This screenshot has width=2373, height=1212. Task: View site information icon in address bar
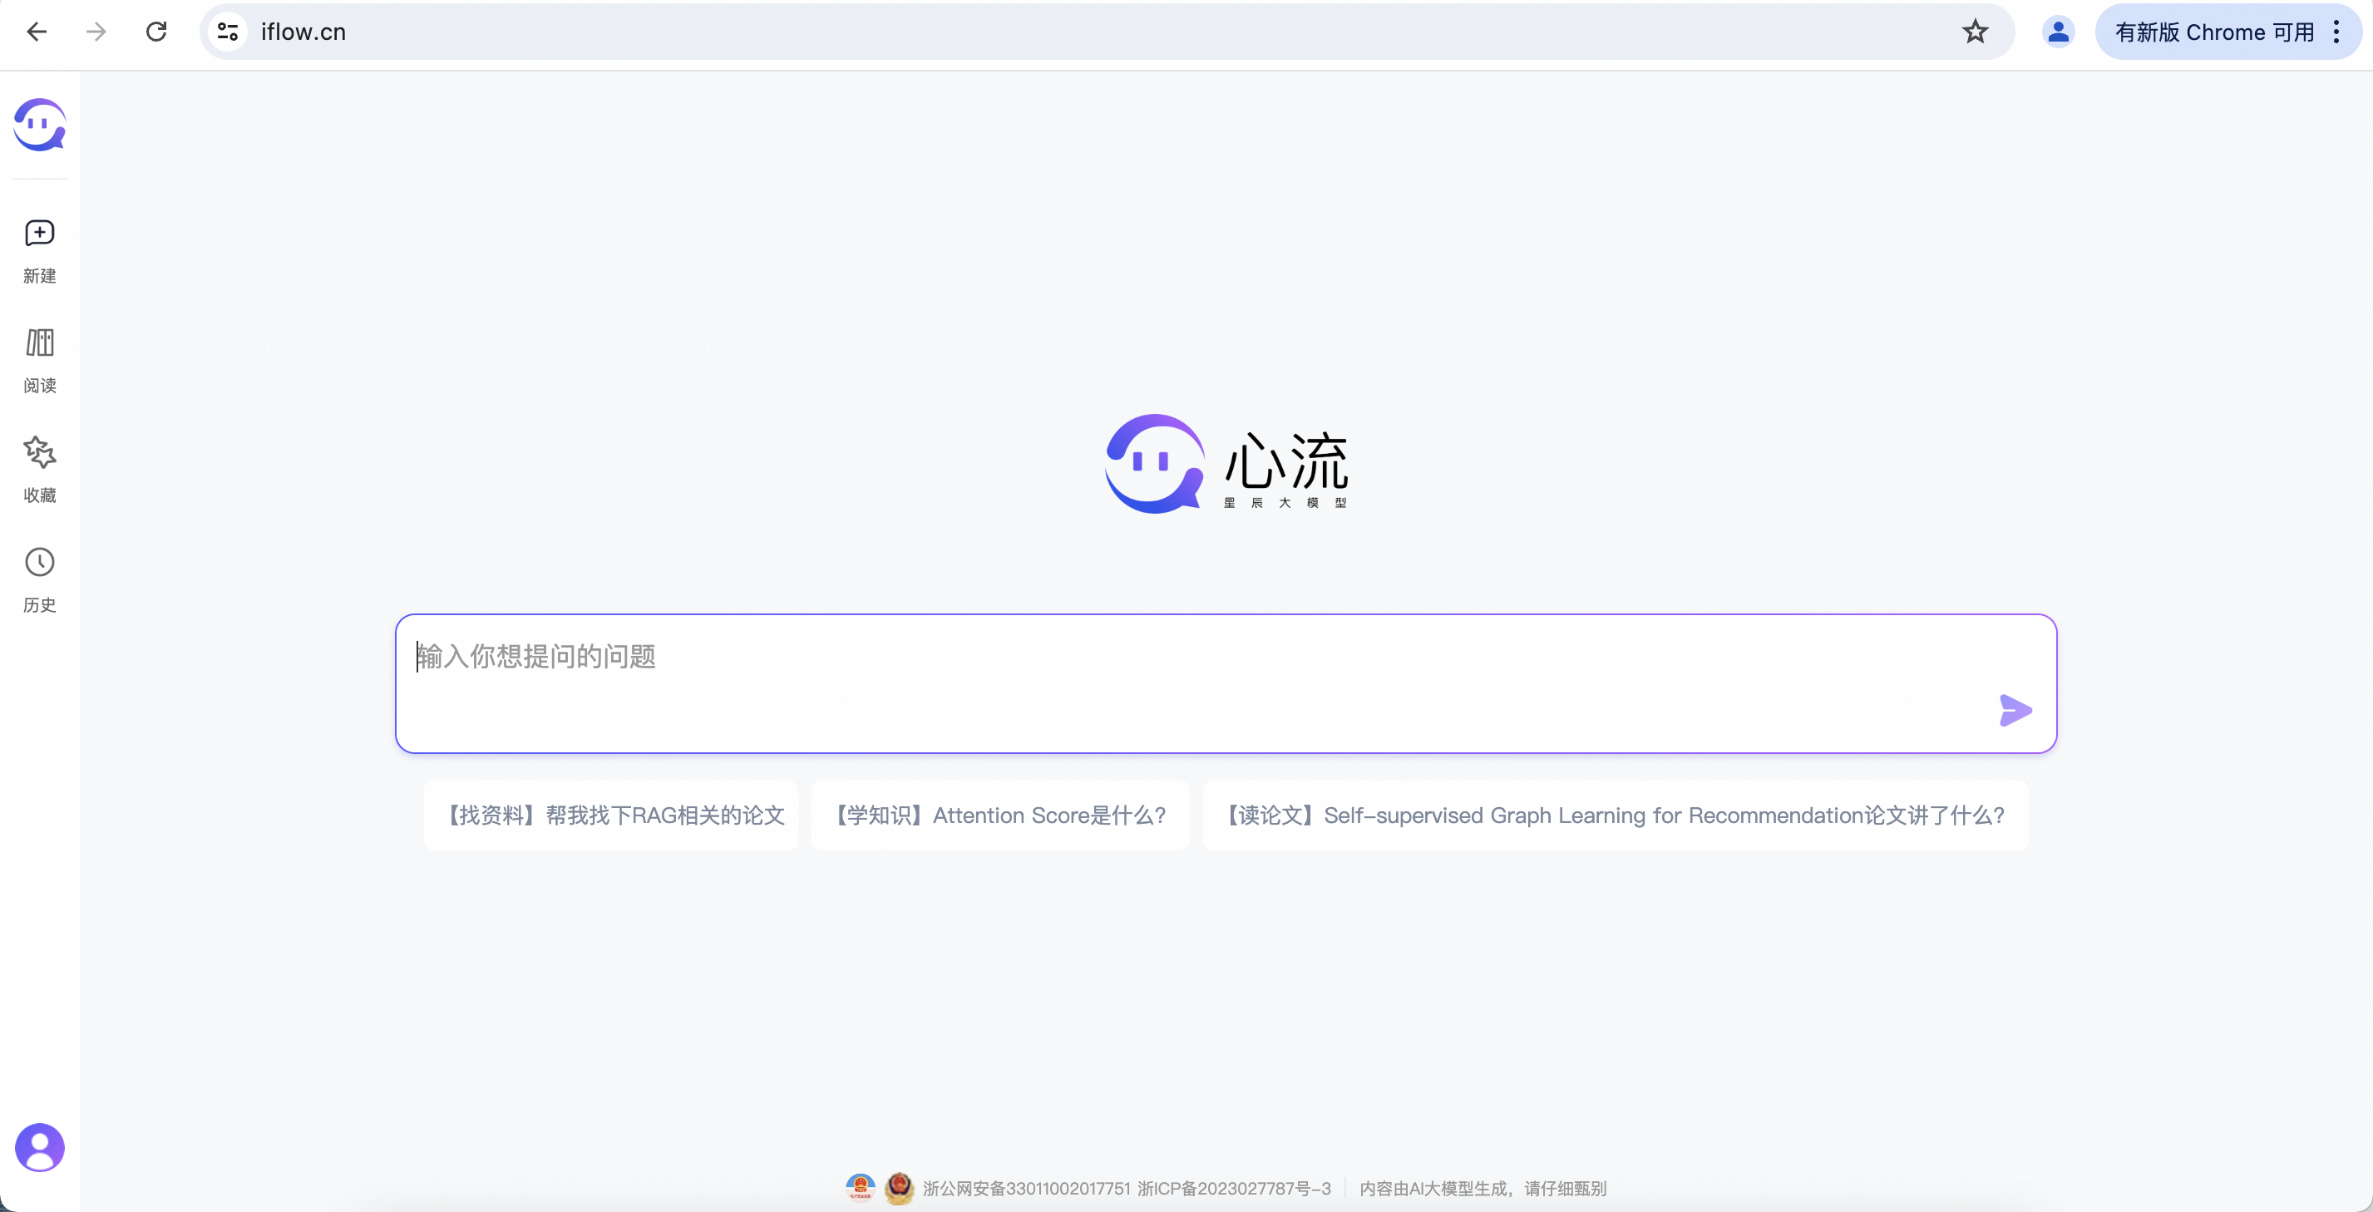pyautogui.click(x=228, y=32)
